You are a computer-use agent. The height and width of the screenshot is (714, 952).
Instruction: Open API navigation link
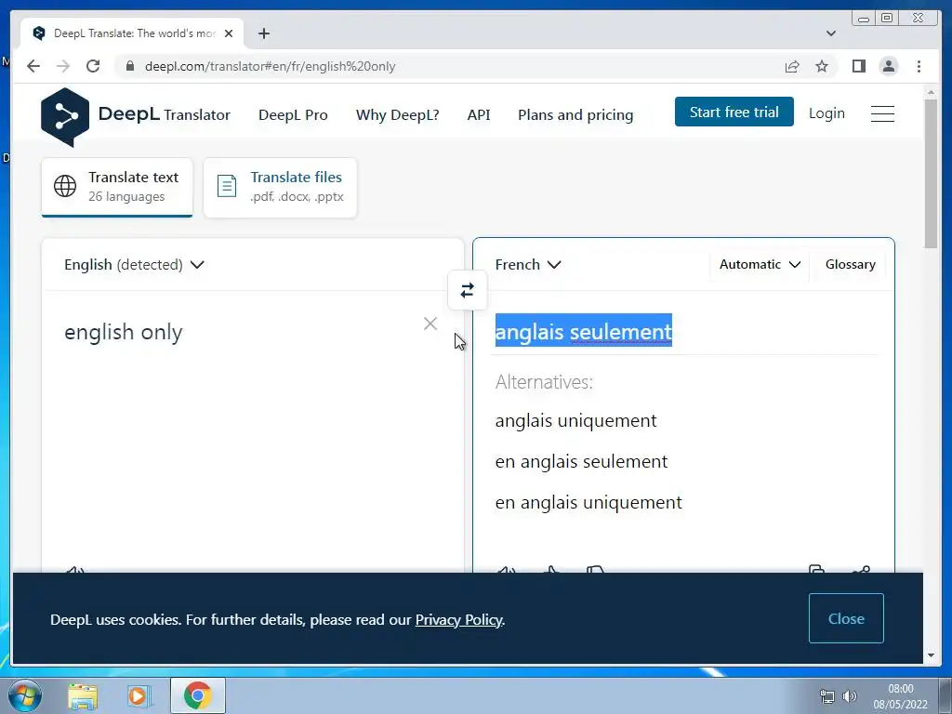click(x=479, y=114)
